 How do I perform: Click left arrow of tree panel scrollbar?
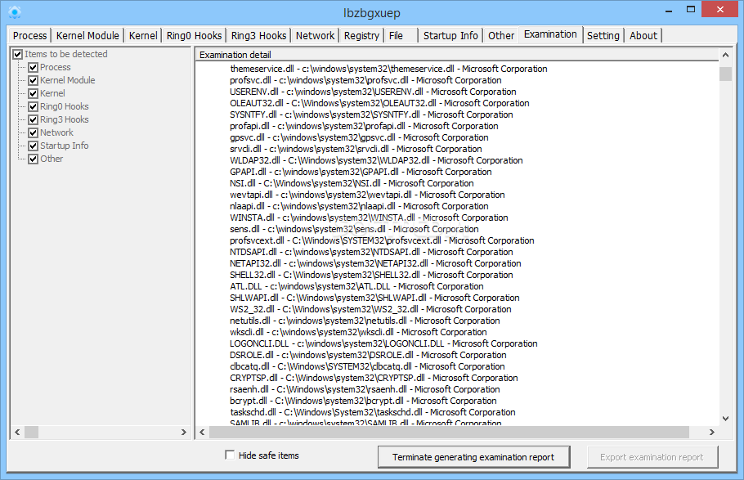[17, 432]
